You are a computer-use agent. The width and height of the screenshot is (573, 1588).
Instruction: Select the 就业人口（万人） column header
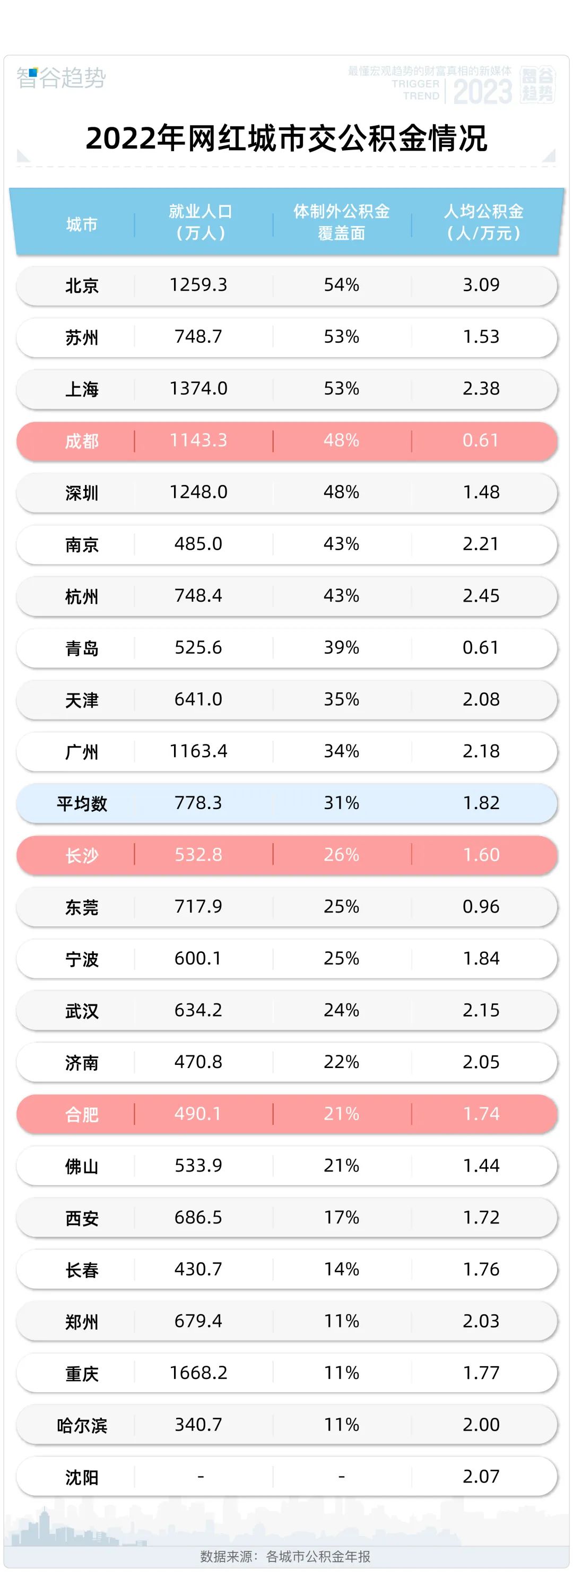pyautogui.click(x=200, y=222)
